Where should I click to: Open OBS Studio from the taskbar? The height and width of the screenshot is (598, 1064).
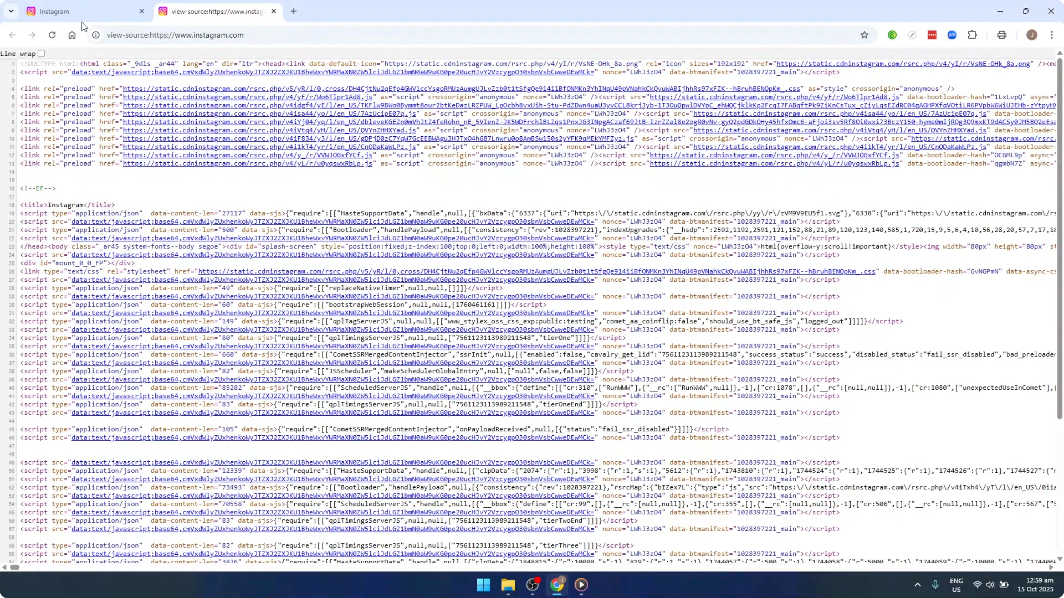pos(532,585)
